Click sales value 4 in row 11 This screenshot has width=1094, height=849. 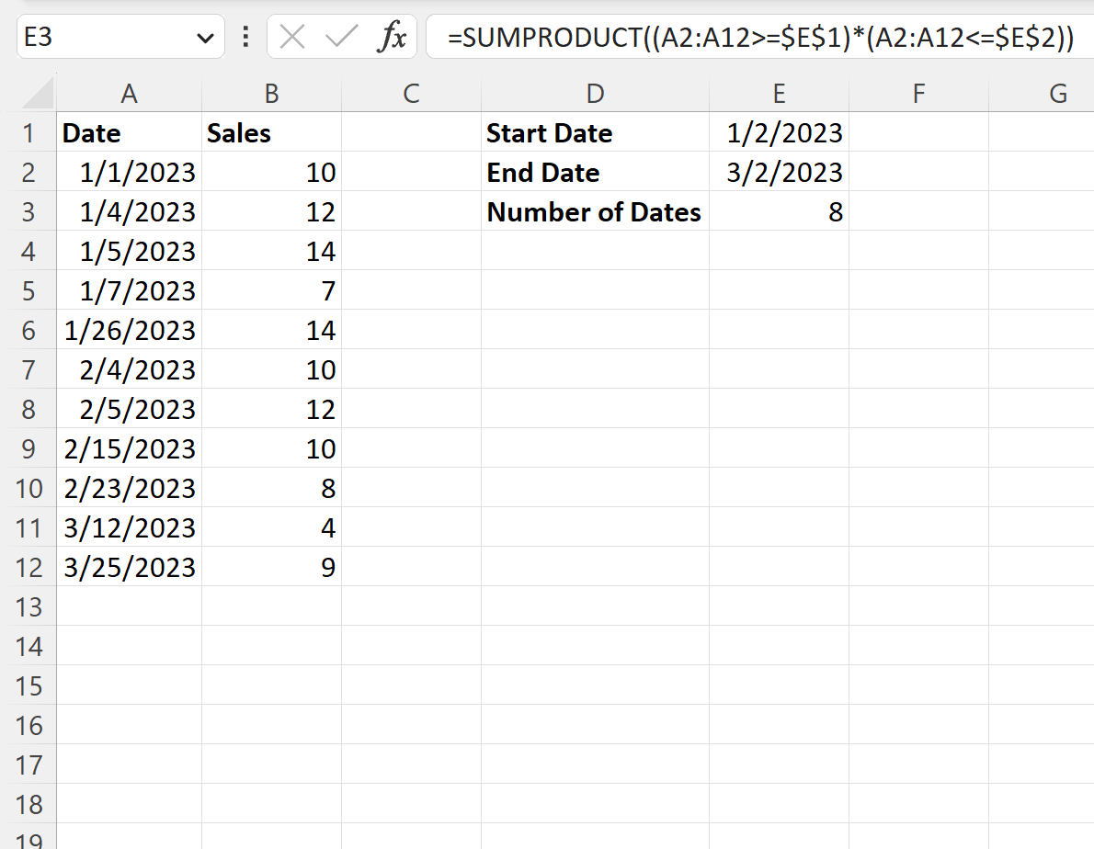[271, 527]
